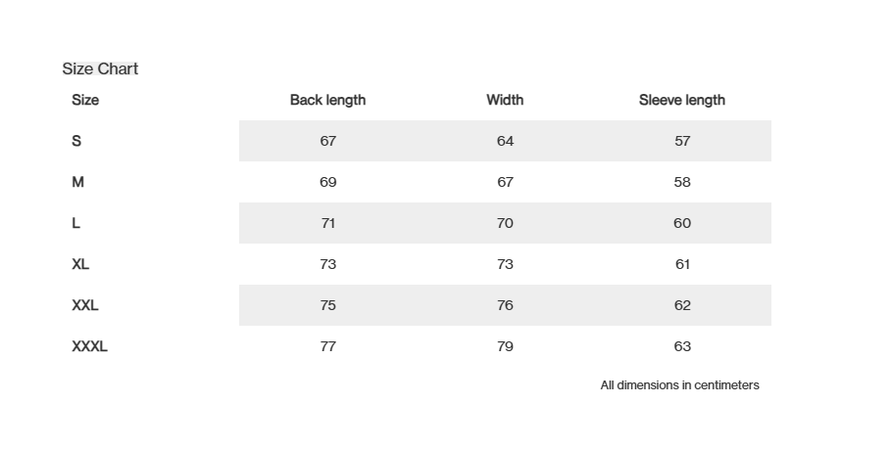
Task: Click width value 76 for size XXL
Action: pyautogui.click(x=505, y=305)
